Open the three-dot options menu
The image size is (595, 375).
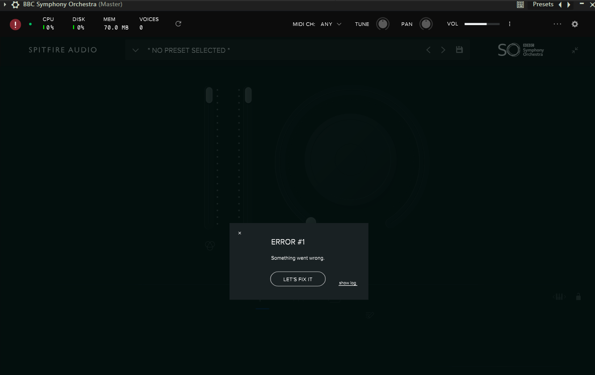point(557,24)
